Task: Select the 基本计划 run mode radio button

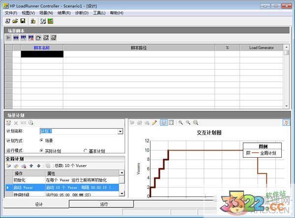Action: tap(86, 151)
